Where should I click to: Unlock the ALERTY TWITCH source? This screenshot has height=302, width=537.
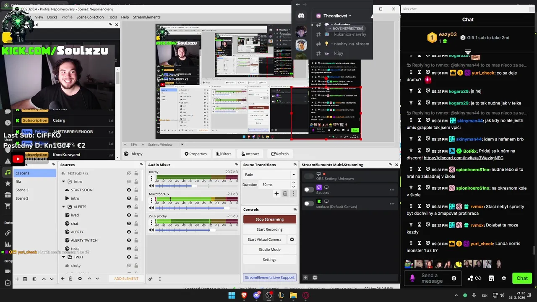coord(136,240)
